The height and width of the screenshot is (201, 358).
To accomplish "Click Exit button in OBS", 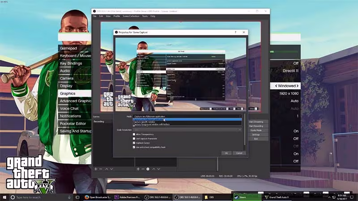I will click(256, 139).
